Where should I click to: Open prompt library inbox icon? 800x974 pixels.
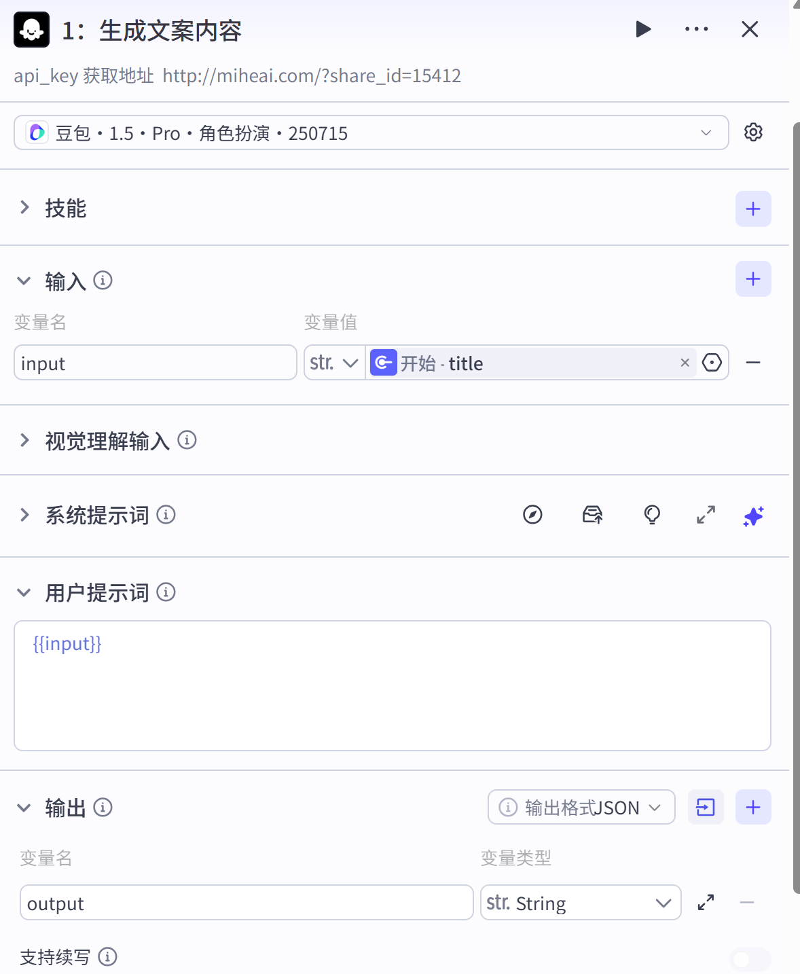(x=592, y=515)
